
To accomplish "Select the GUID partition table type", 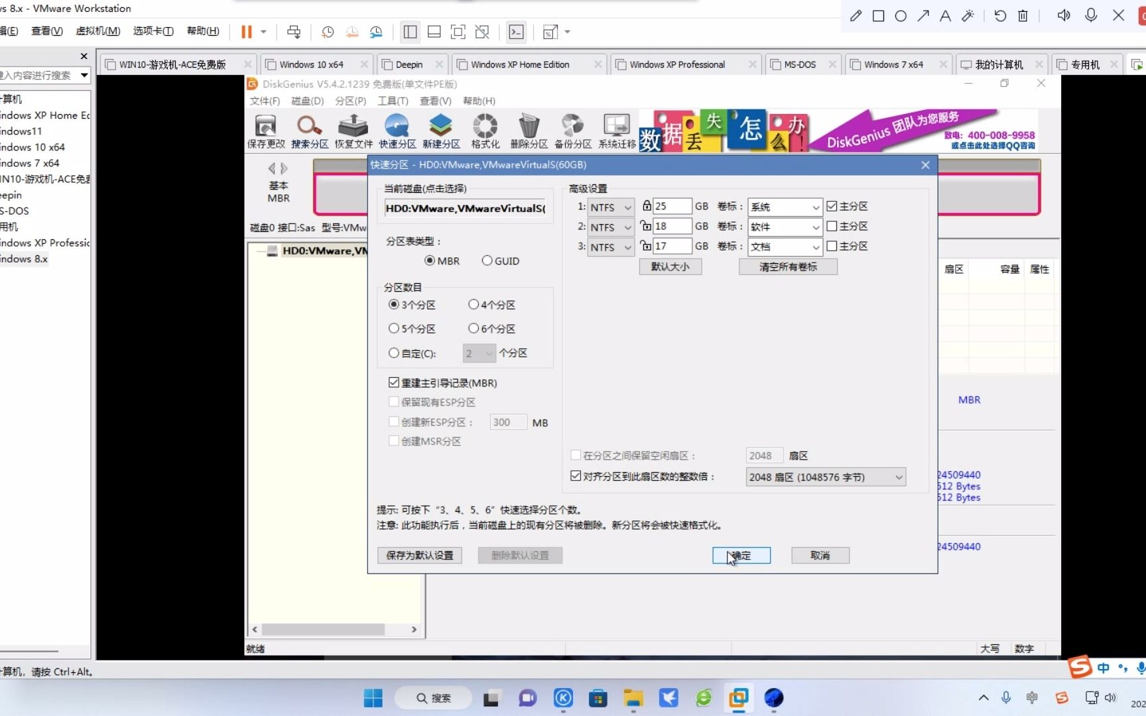I will coord(501,261).
